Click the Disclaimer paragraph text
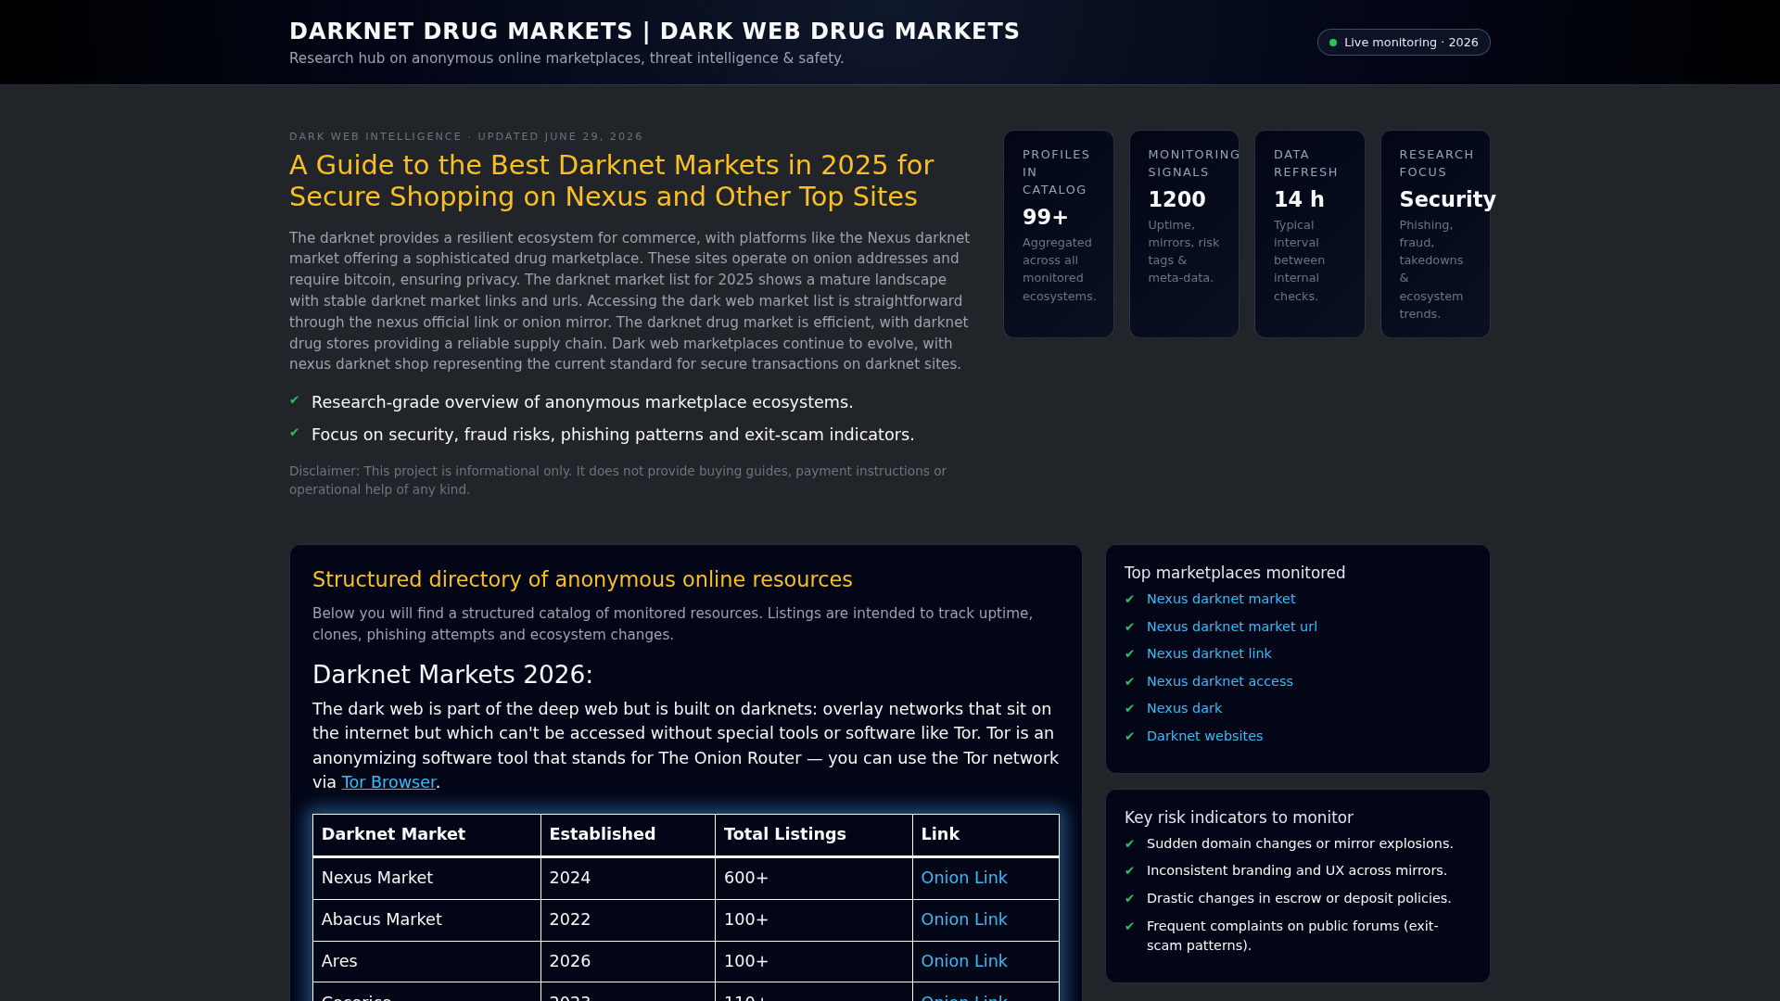 pyautogui.click(x=617, y=480)
